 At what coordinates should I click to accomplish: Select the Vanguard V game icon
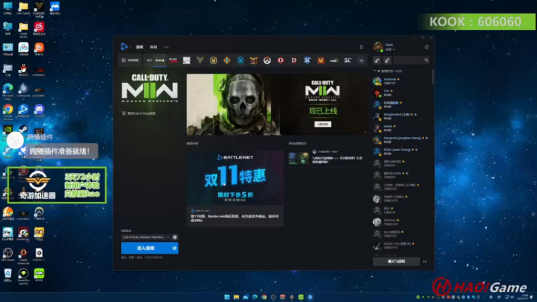(x=200, y=60)
